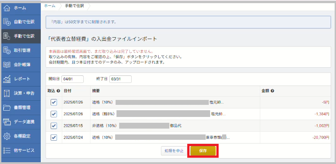Click the amount -1,384円
This screenshot has height=164, width=336.
click(x=322, y=114)
